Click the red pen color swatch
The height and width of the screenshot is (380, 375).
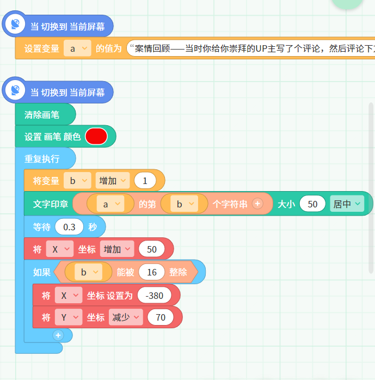pyautogui.click(x=96, y=136)
